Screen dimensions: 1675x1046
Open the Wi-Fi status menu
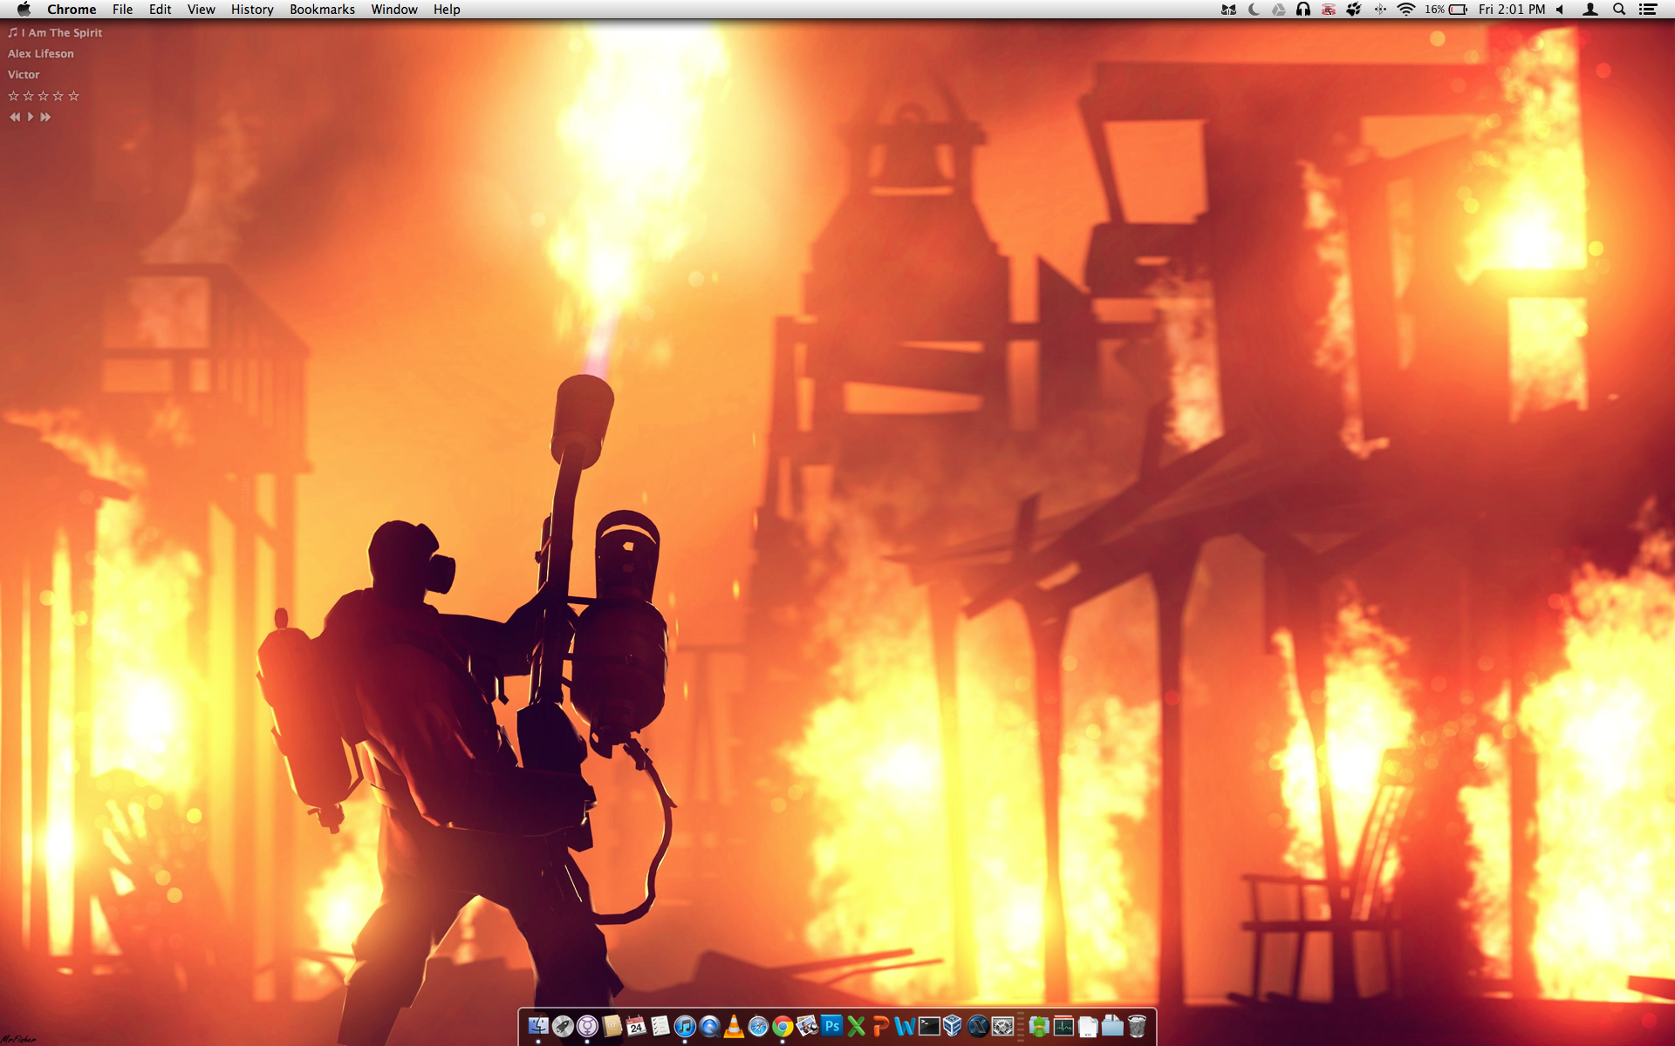pyautogui.click(x=1405, y=10)
